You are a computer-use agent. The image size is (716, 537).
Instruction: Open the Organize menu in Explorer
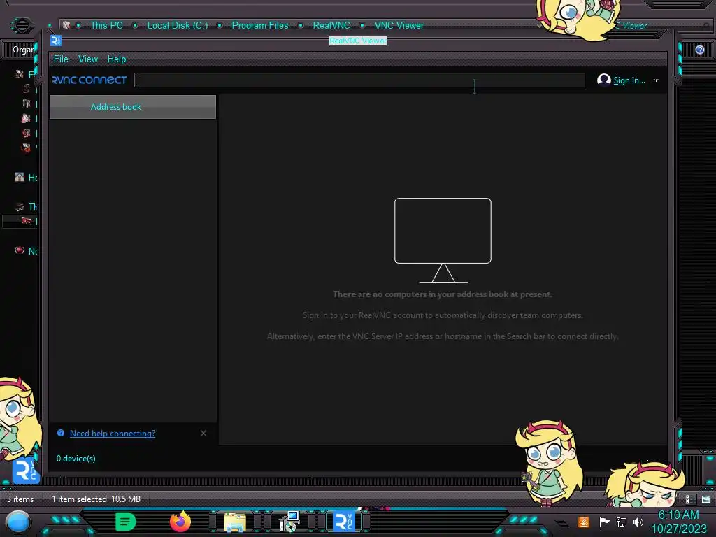pos(23,50)
